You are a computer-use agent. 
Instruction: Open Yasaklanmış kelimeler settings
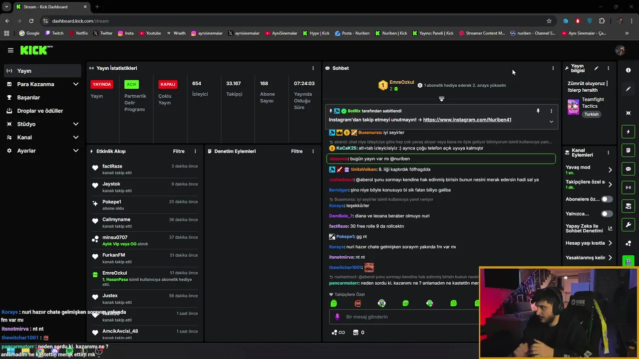pyautogui.click(x=589, y=258)
